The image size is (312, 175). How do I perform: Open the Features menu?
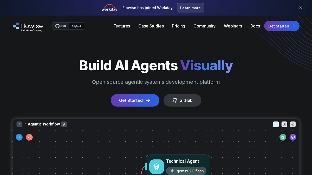point(122,26)
